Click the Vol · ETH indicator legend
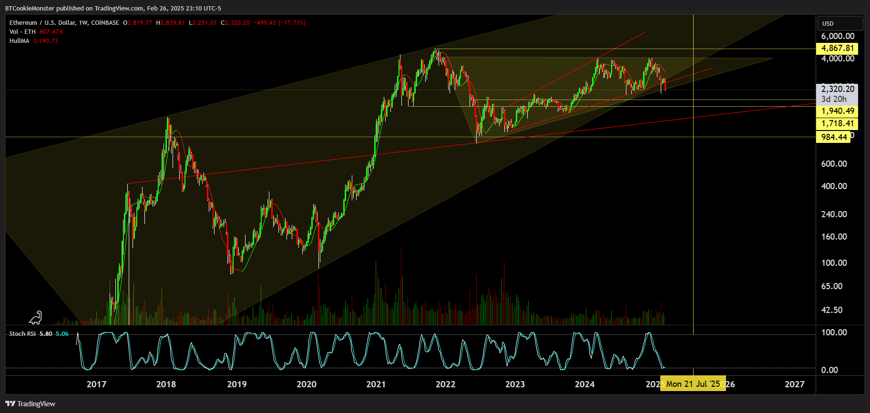This screenshot has width=870, height=413. 22,31
